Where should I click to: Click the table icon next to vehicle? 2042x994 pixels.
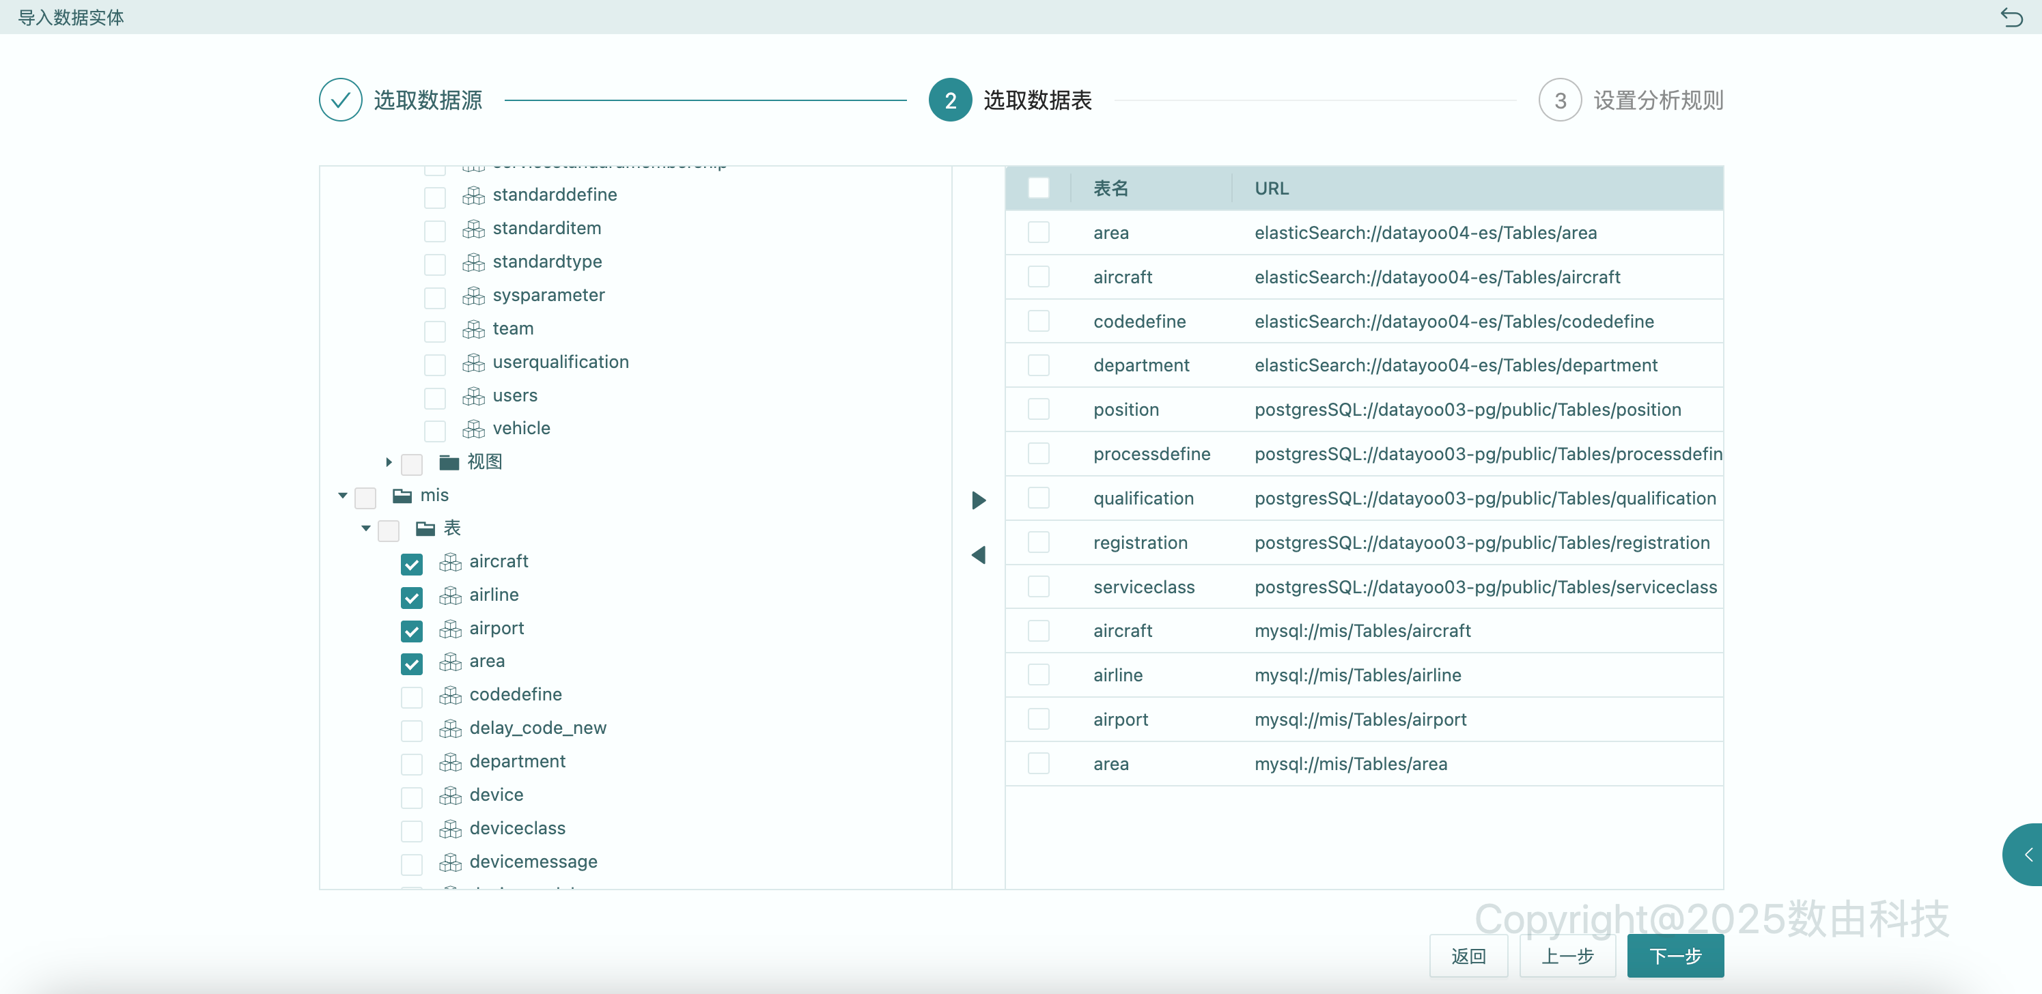pyautogui.click(x=474, y=429)
